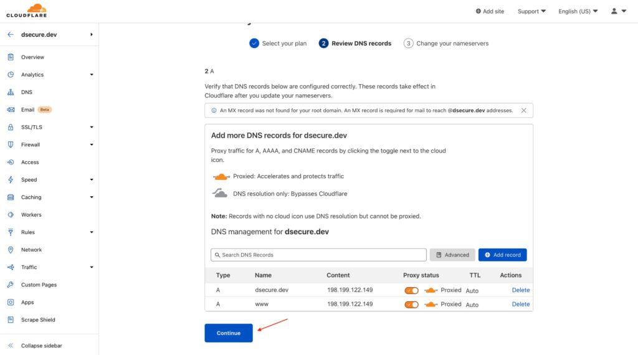The width and height of the screenshot is (638, 355).
Task: Click the user account profile icon
Action: pos(614,11)
